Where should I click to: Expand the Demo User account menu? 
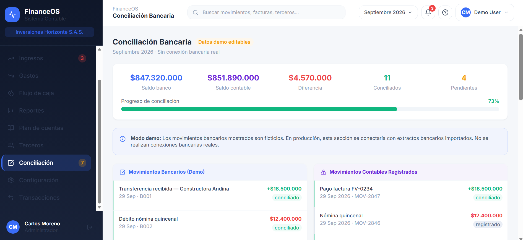485,12
